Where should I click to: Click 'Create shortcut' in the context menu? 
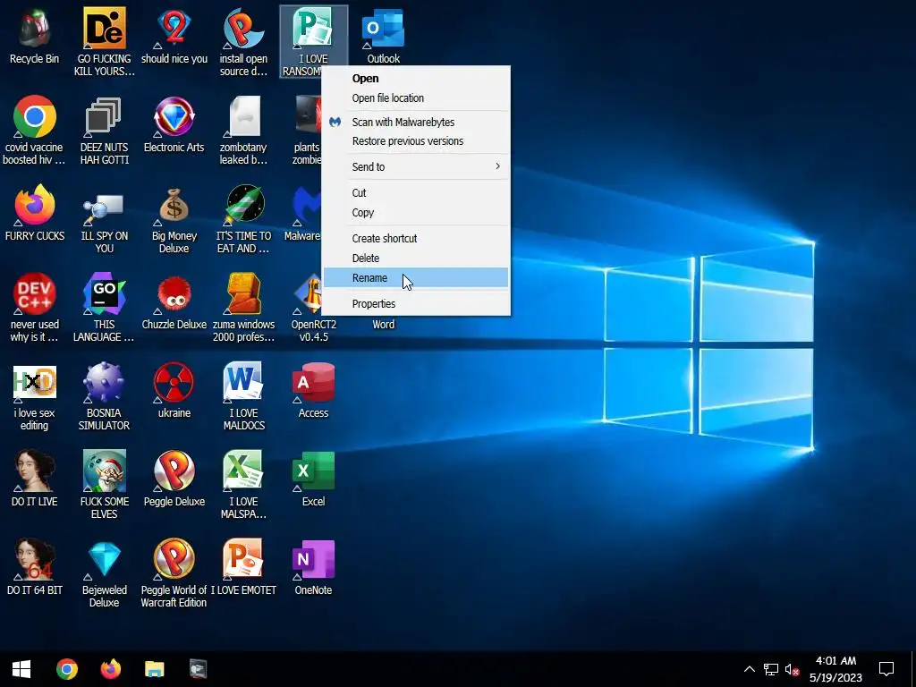[x=416, y=238]
